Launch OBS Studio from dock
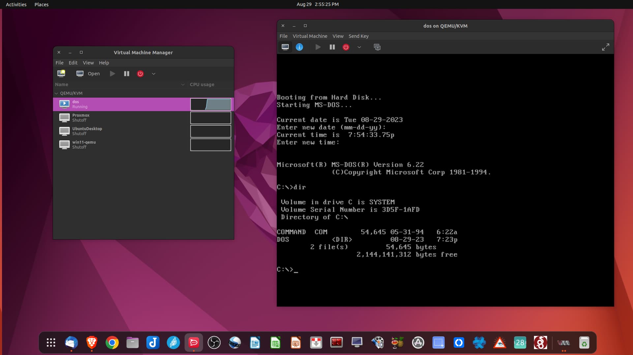This screenshot has height=355, width=633. click(214, 343)
